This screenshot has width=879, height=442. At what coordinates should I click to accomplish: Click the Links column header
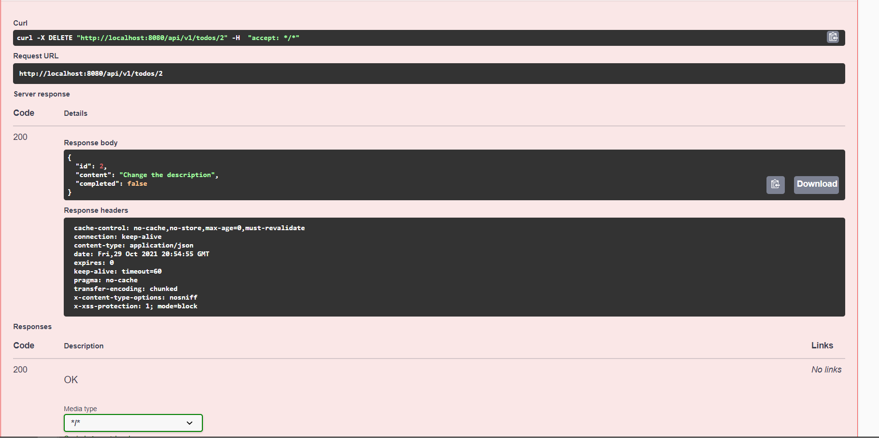(822, 345)
